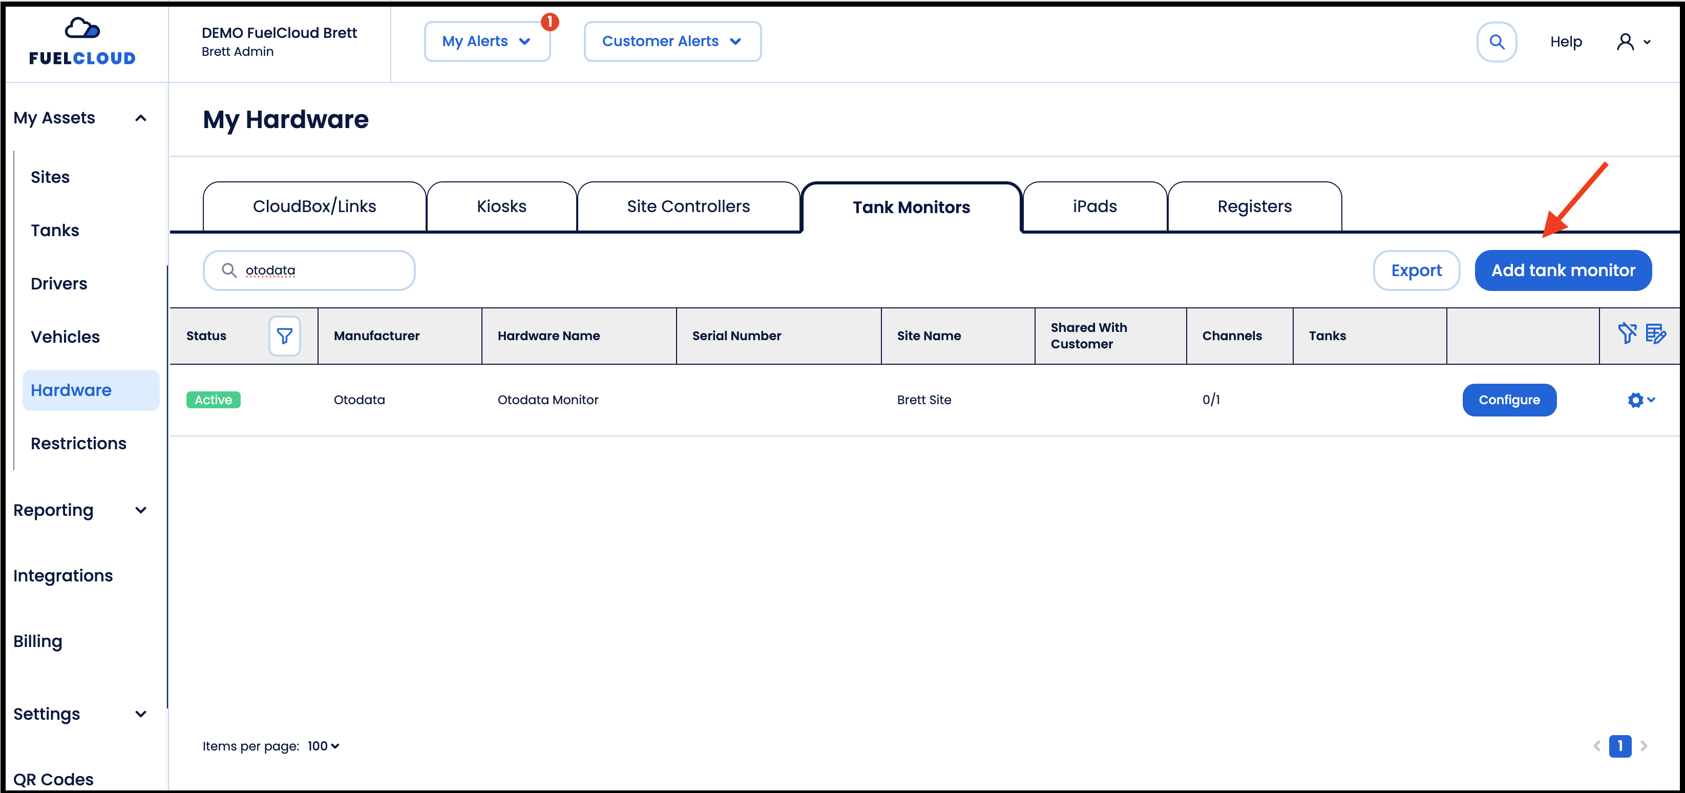Screen dimensions: 1685x793
Task: Click the Export button
Action: 1416,270
